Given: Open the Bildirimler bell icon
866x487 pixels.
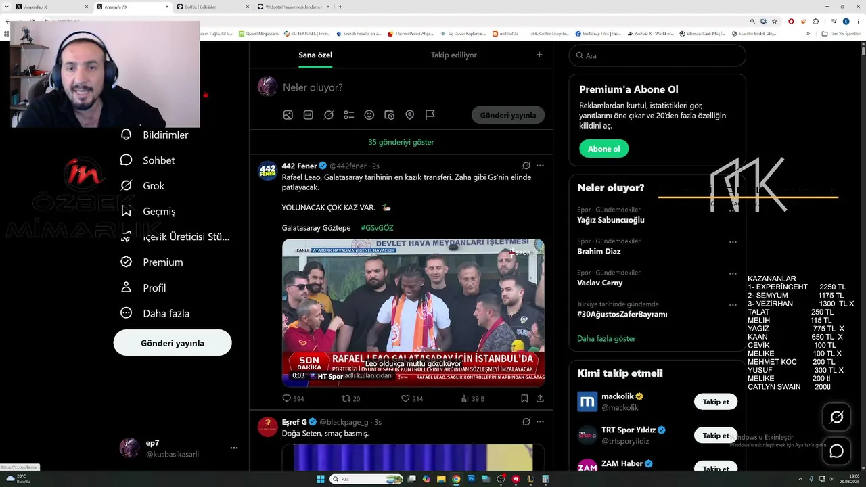Looking at the screenshot, I should point(126,135).
